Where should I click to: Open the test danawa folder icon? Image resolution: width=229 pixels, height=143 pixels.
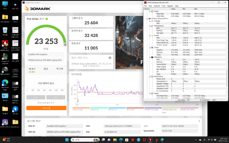5,18
